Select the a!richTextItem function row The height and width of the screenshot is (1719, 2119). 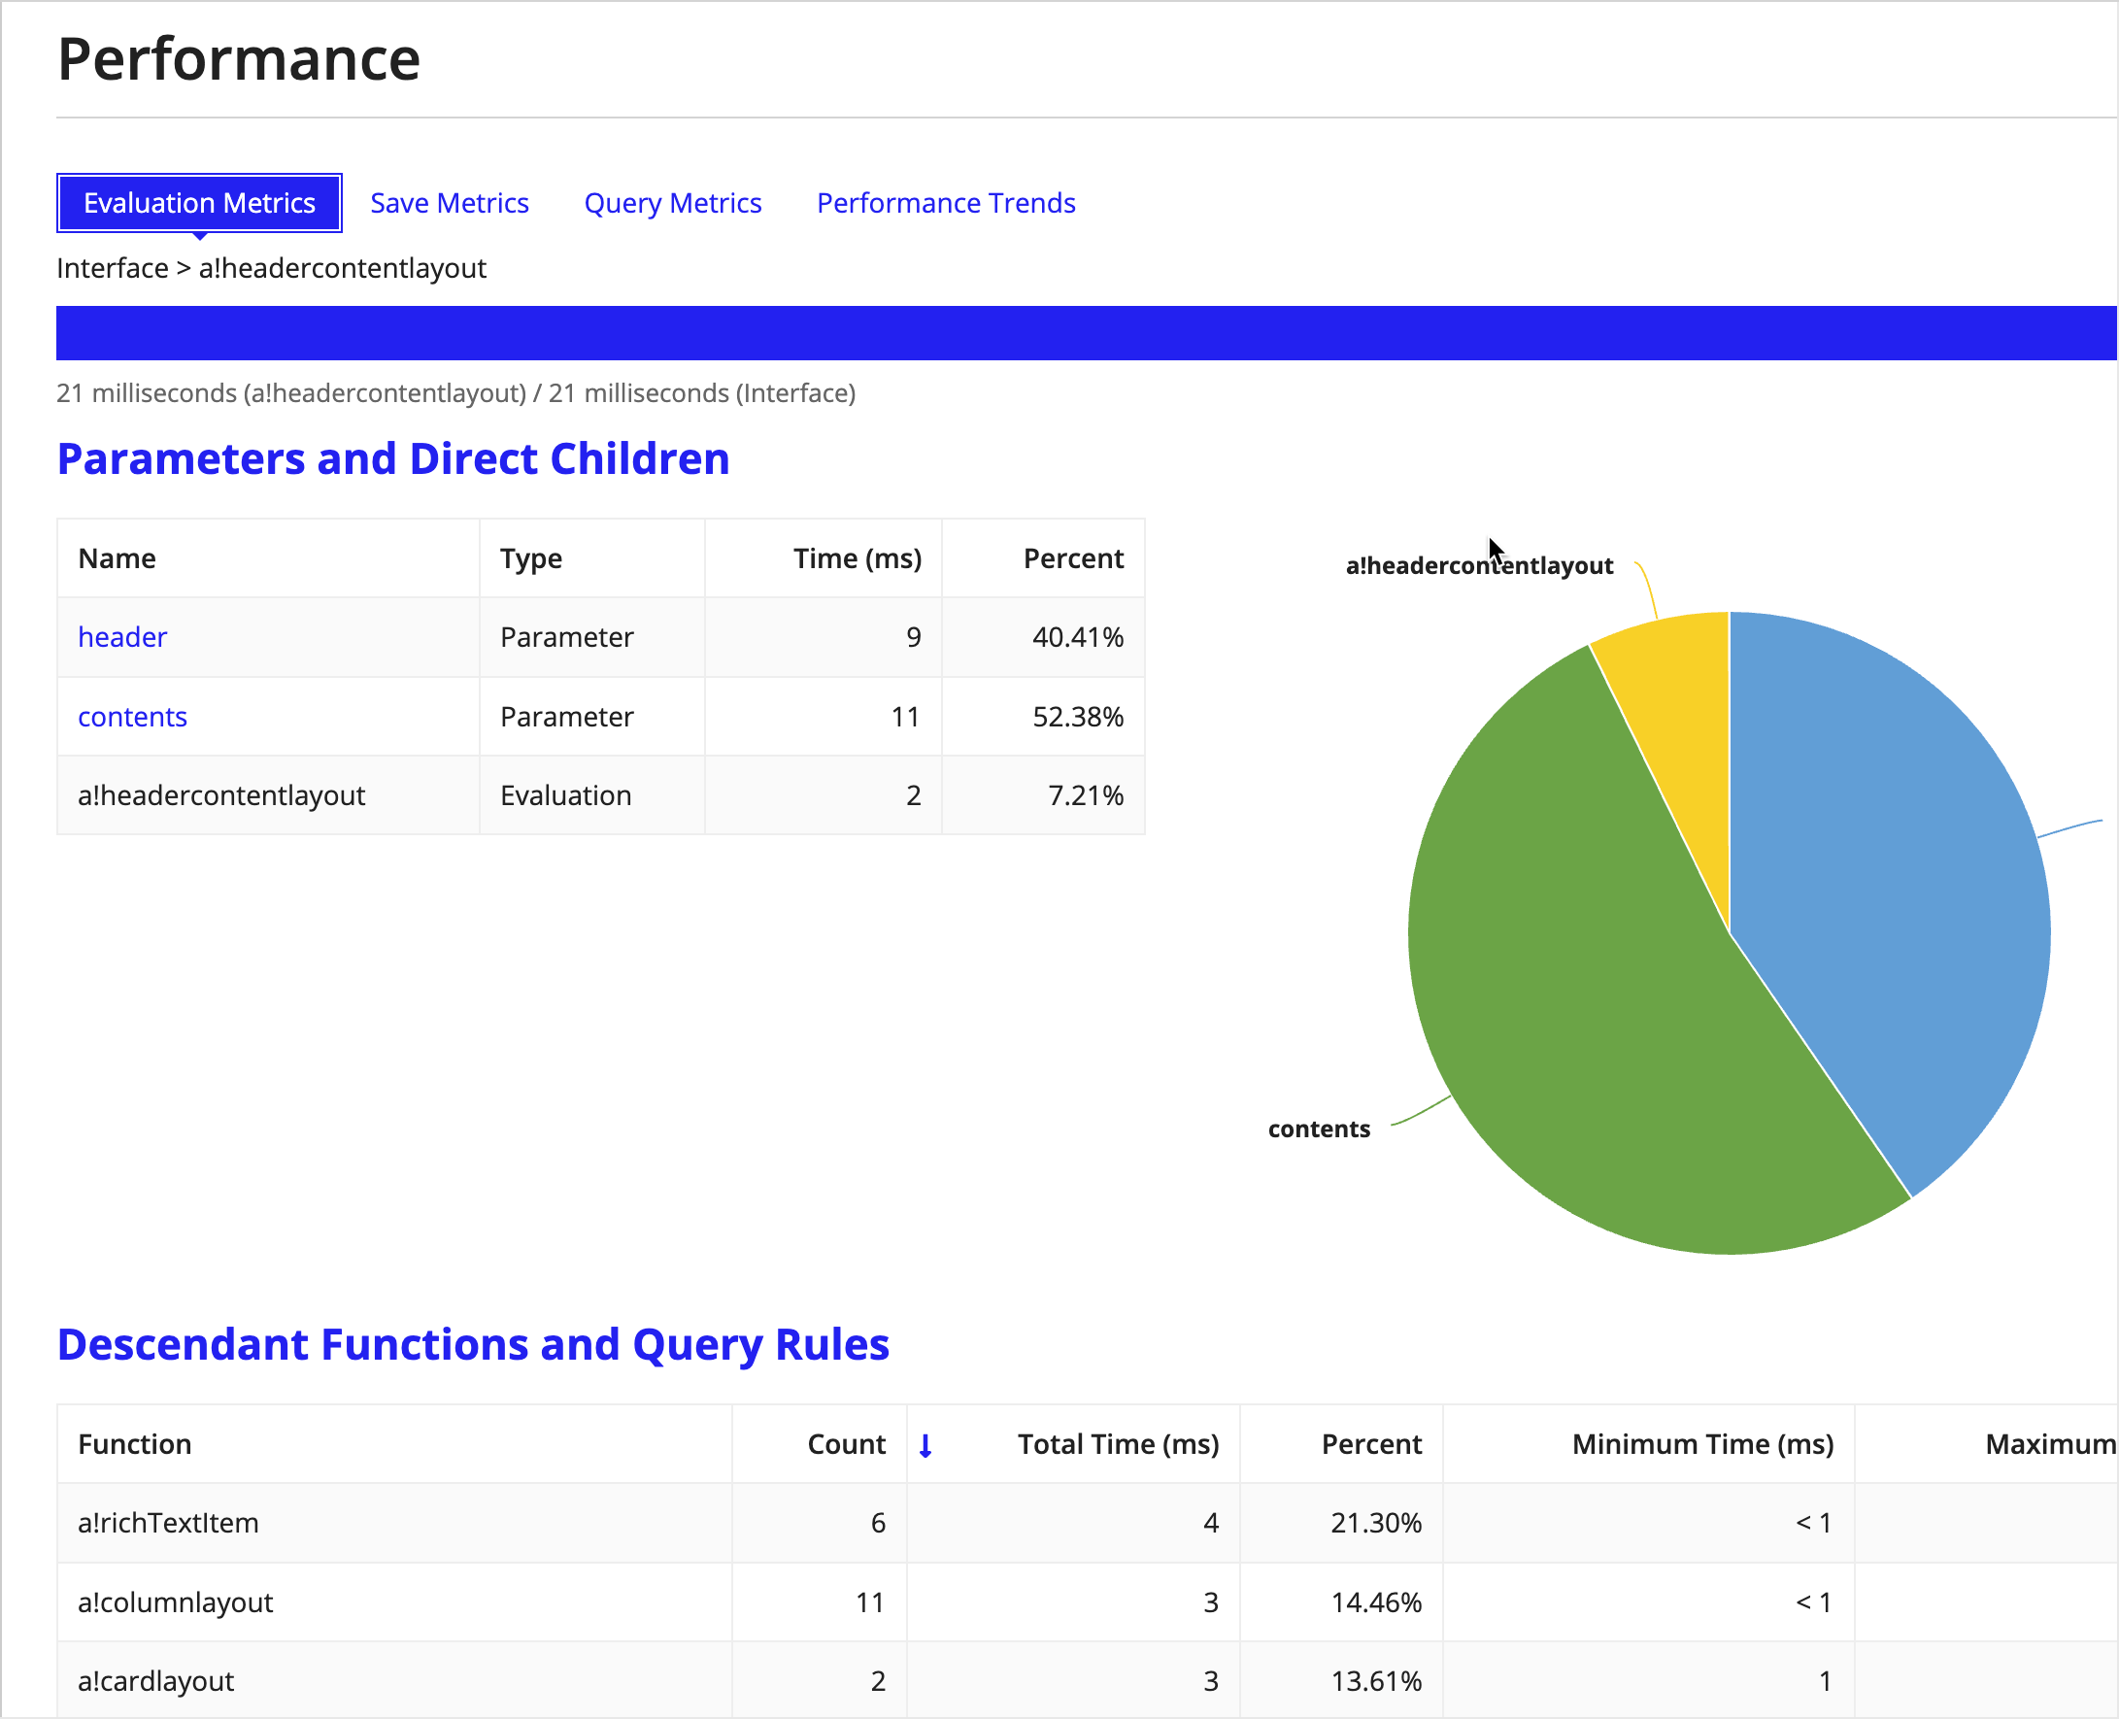[x=1087, y=1523]
